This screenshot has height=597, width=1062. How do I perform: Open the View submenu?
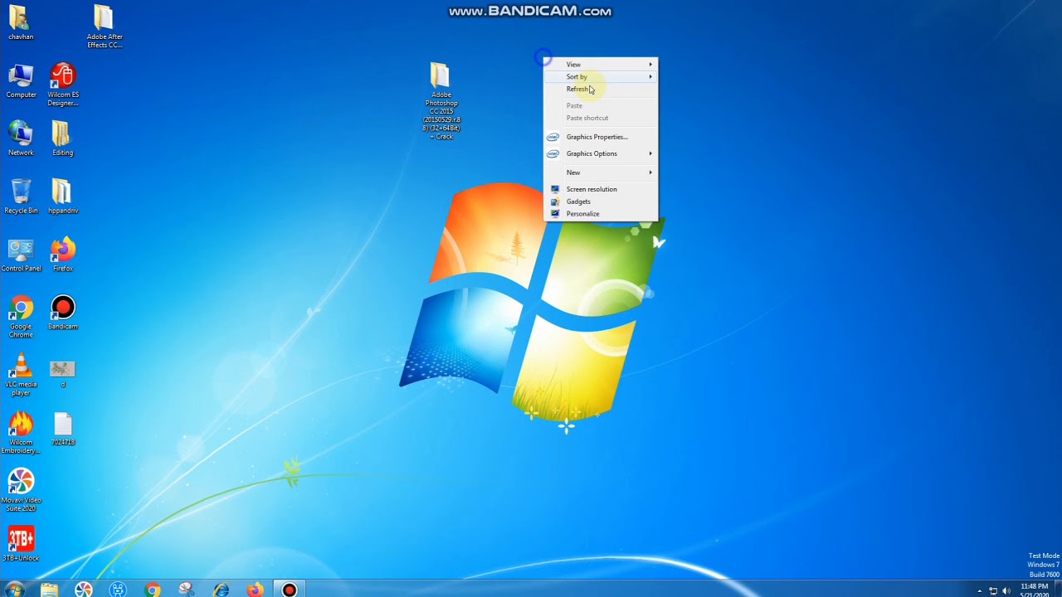click(x=601, y=65)
